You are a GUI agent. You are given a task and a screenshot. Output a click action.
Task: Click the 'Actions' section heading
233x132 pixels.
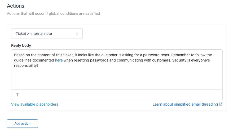point(15,6)
